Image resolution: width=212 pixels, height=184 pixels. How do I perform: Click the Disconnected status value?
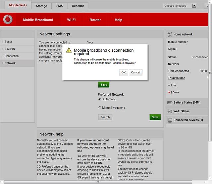(x=200, y=57)
